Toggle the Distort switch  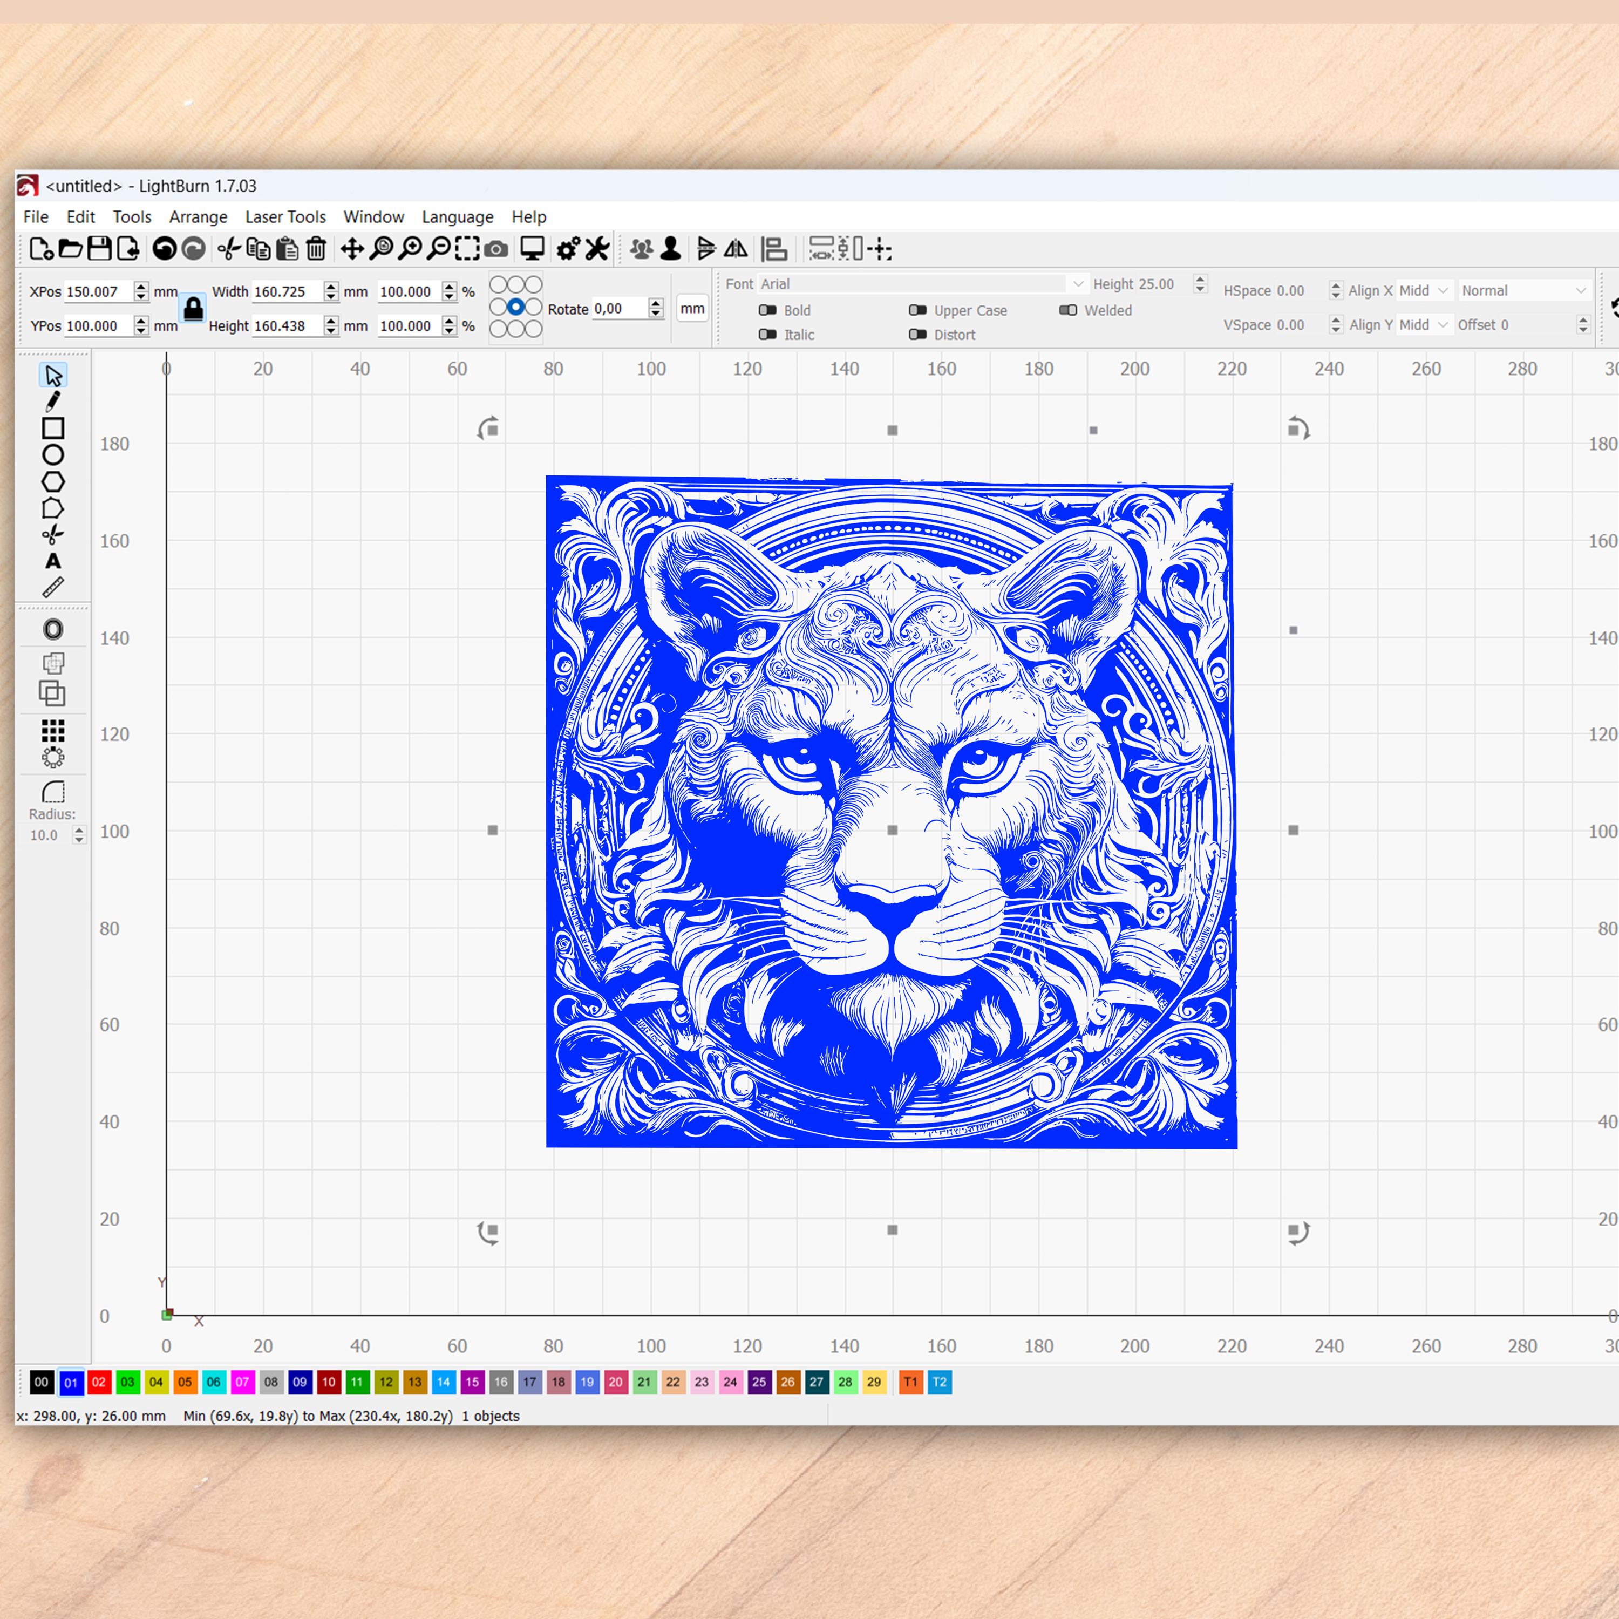pos(917,335)
